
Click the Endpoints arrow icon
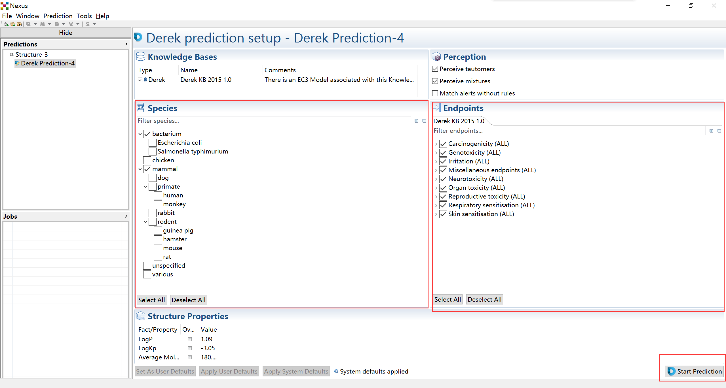[x=436, y=108]
